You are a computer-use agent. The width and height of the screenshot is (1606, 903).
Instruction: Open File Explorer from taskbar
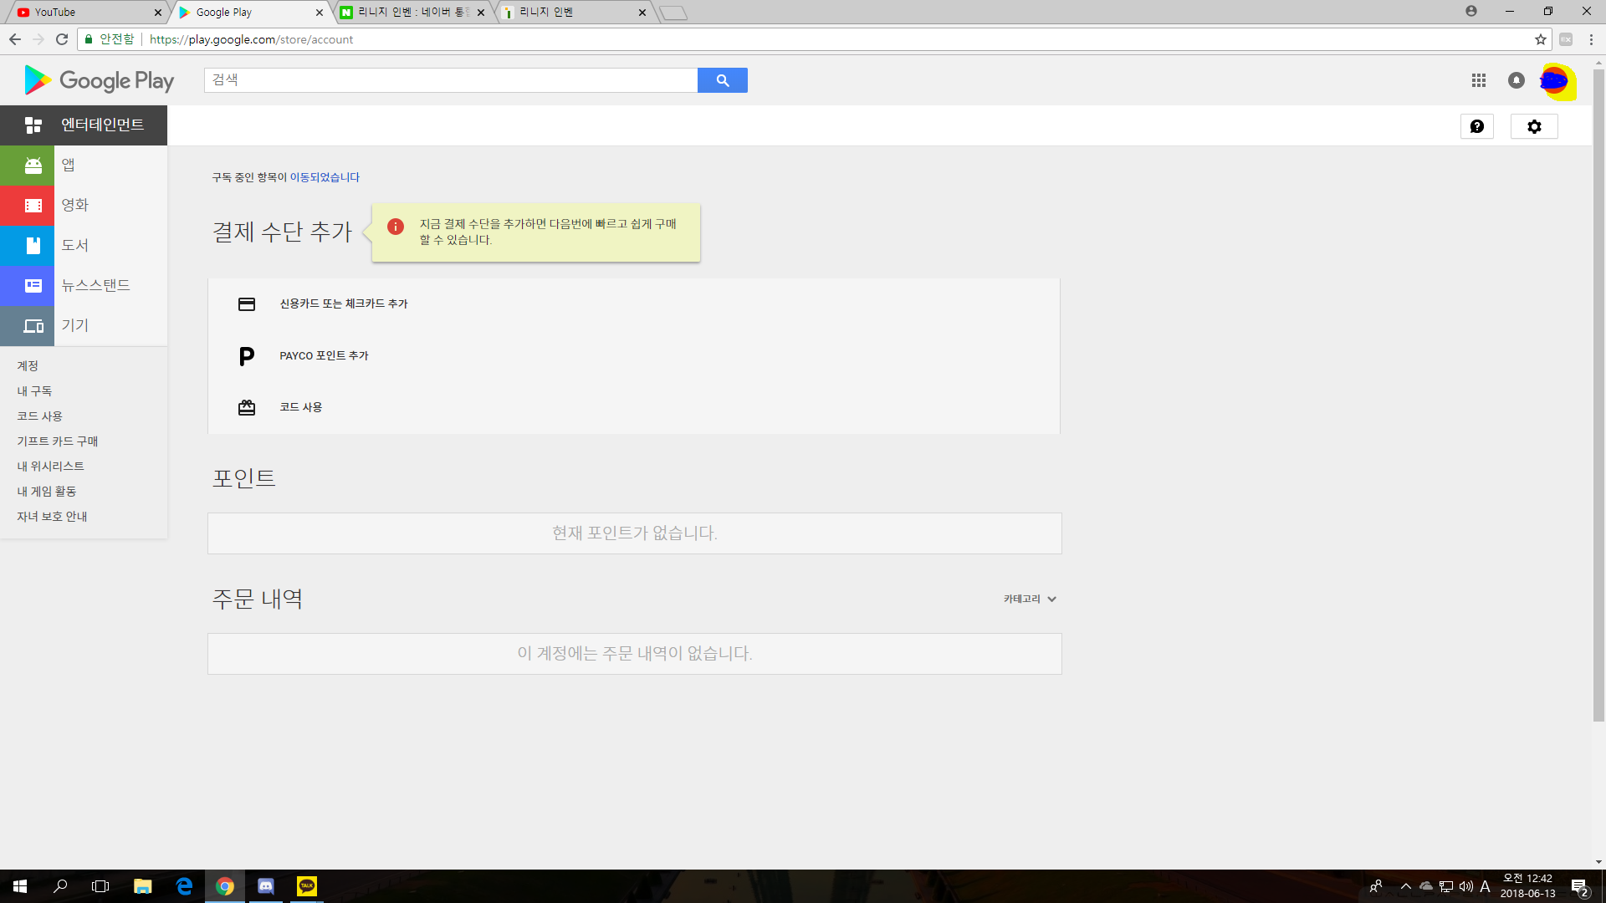143,886
